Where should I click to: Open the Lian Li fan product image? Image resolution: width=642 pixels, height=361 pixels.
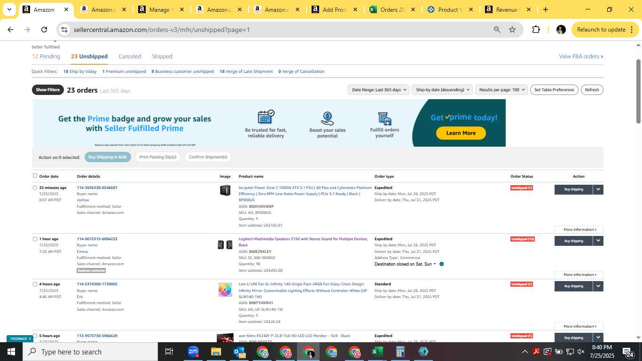point(225,290)
